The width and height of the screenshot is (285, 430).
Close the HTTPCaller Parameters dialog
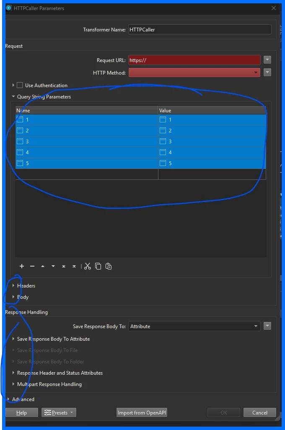[274, 8]
